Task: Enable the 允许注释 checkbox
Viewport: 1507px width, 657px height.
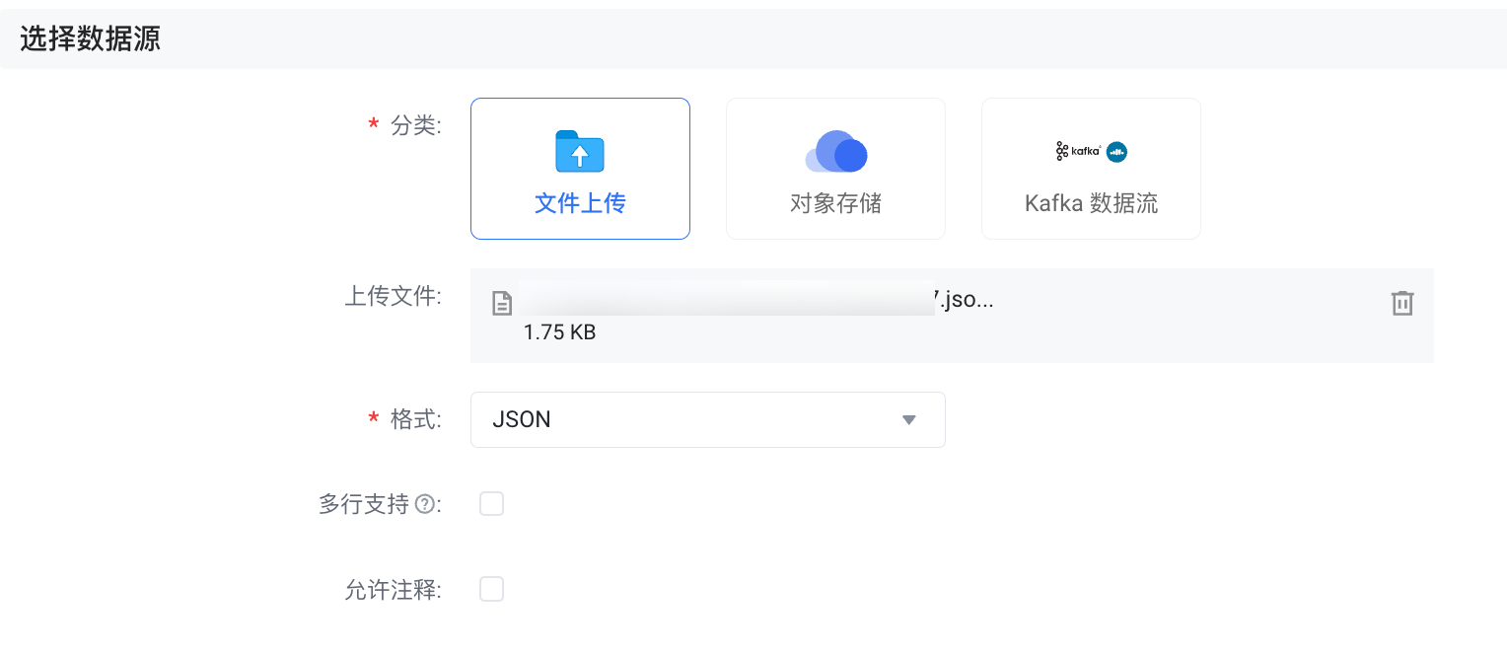Action: pos(491,589)
